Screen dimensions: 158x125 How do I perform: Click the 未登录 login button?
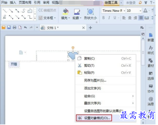(131, 3)
